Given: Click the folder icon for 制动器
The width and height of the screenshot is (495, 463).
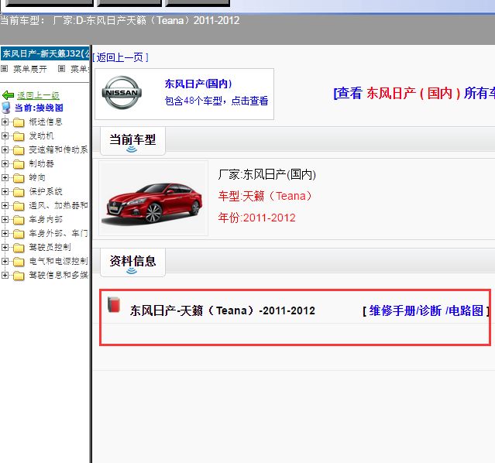Looking at the screenshot, I should 19,164.
